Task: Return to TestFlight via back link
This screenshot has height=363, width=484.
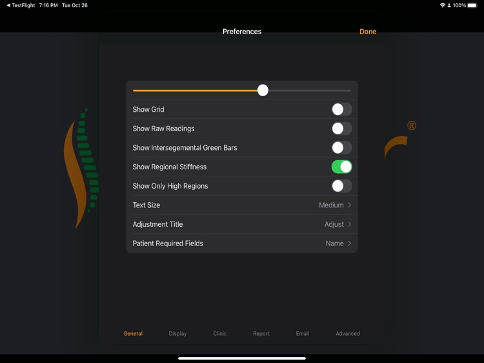Action: pyautogui.click(x=21, y=5)
